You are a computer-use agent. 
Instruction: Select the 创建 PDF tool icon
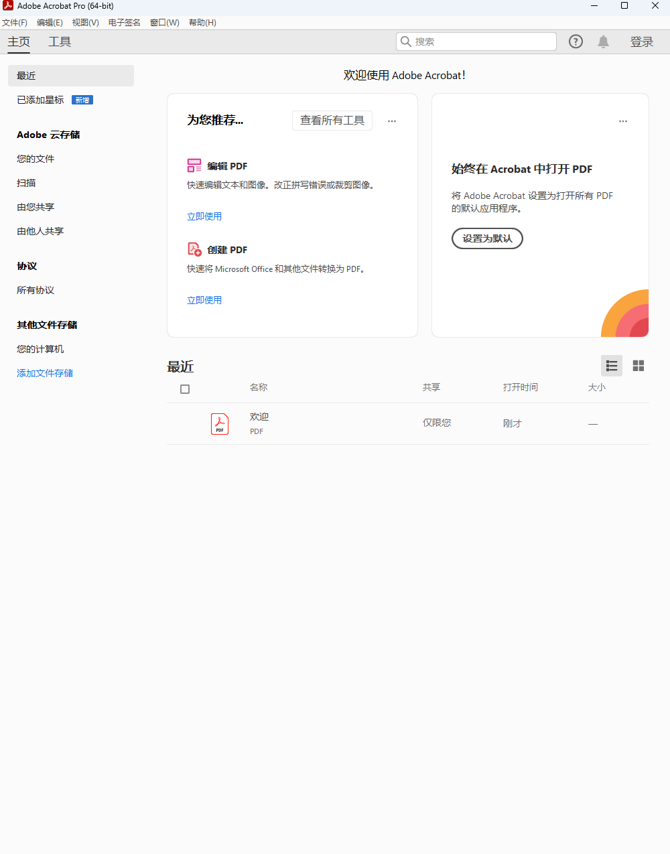[194, 248]
